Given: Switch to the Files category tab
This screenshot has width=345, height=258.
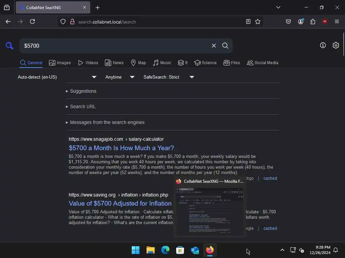Looking at the screenshot, I should [231, 63].
